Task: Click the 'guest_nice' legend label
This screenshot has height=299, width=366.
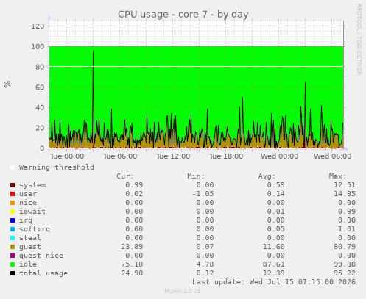Action: point(41,256)
